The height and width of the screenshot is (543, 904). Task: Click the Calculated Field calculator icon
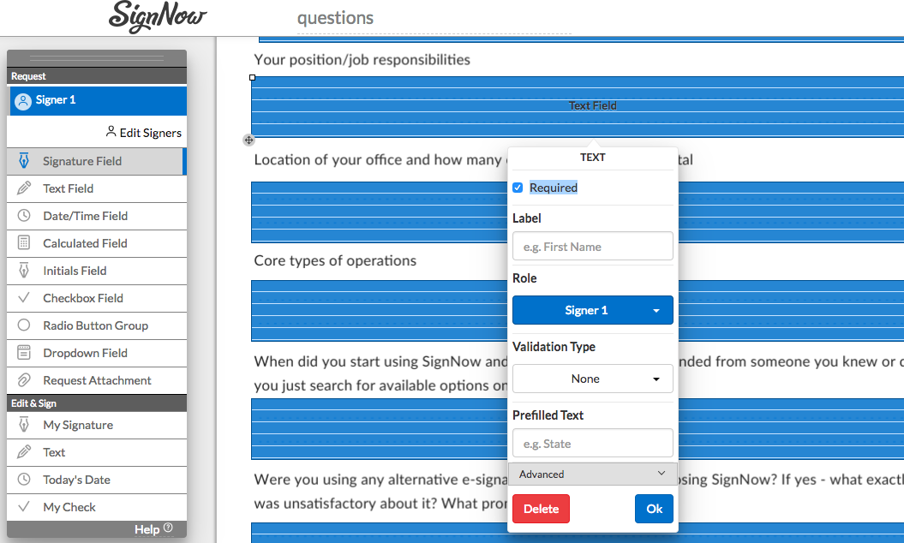(x=24, y=243)
